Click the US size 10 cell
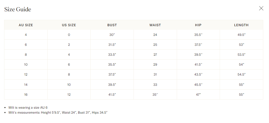This screenshot has height=123, width=269. click(x=69, y=84)
